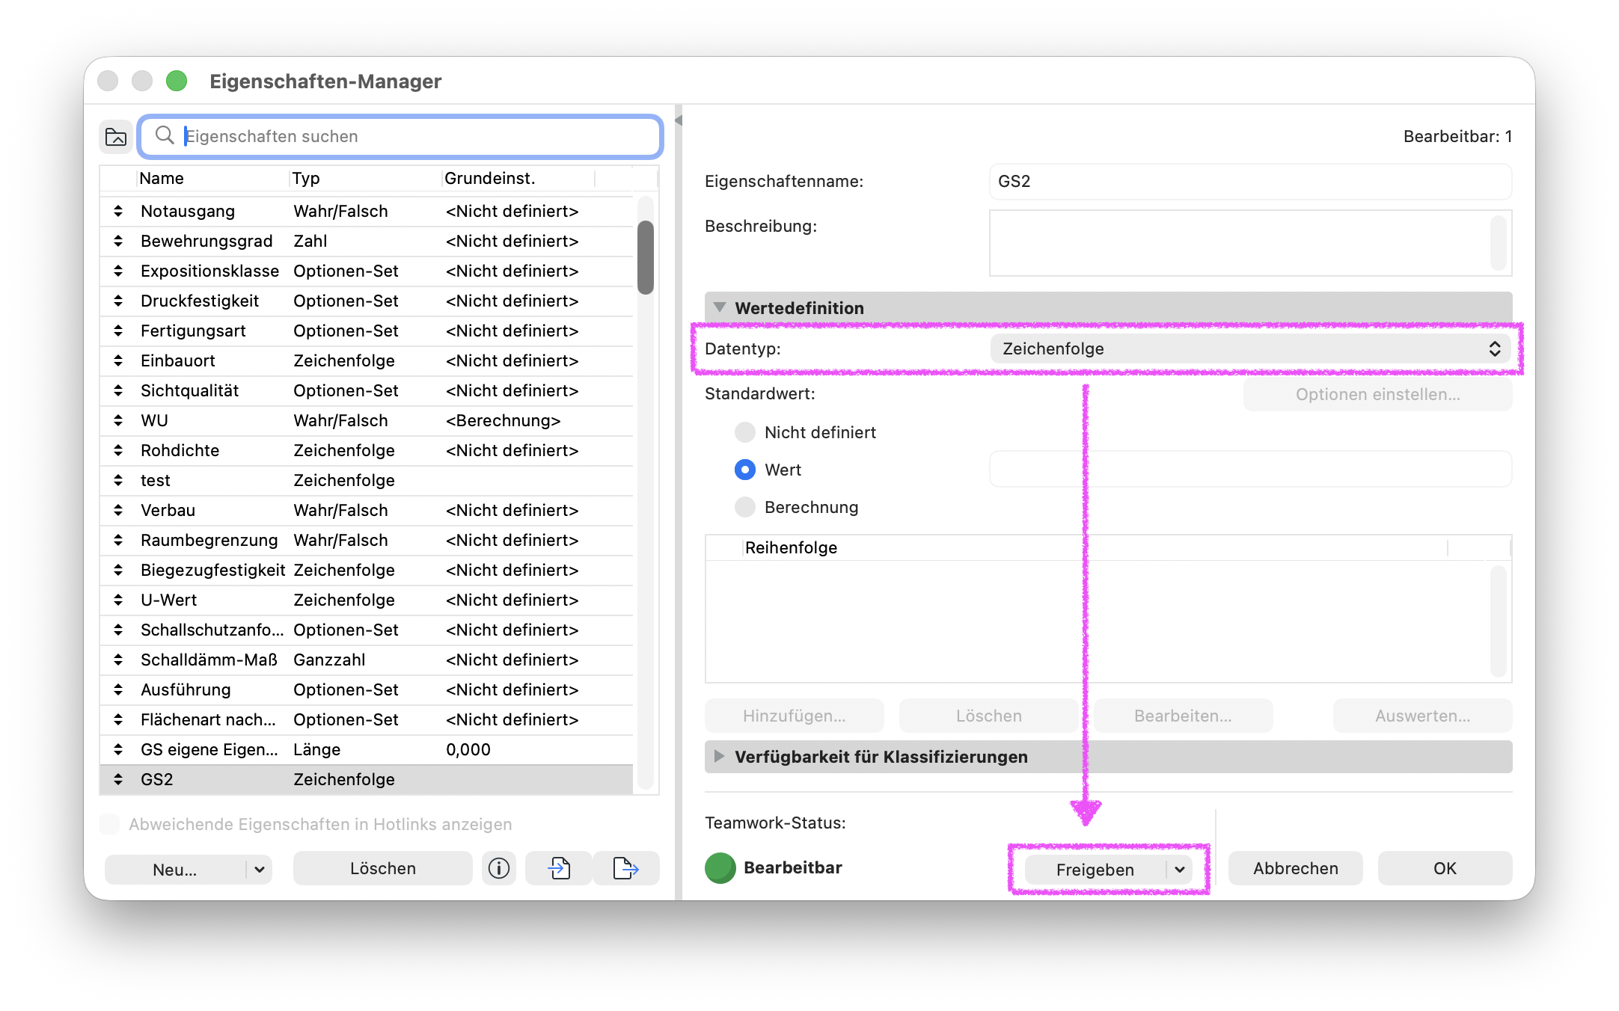This screenshot has height=1011, width=1619.
Task: Click the magnifier icon in search field
Action: tap(165, 135)
